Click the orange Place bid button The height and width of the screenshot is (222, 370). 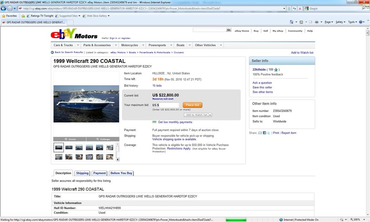[x=192, y=105]
